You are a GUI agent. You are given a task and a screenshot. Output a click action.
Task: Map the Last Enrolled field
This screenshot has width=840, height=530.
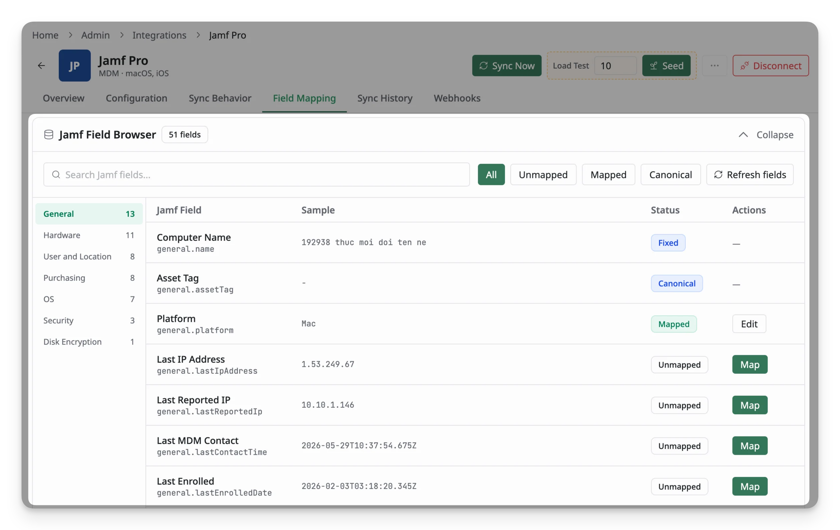[x=750, y=486]
